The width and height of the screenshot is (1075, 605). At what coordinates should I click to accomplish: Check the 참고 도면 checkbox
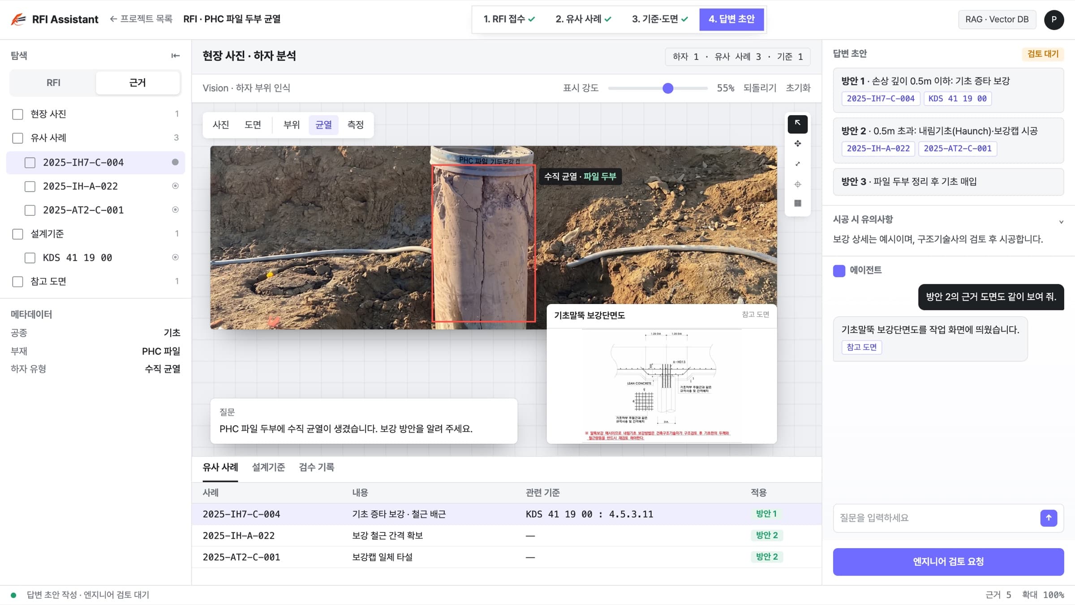coord(17,281)
